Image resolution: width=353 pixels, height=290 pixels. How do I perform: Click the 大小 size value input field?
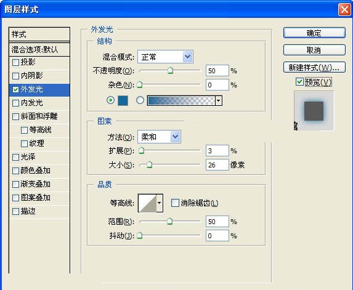217,165
